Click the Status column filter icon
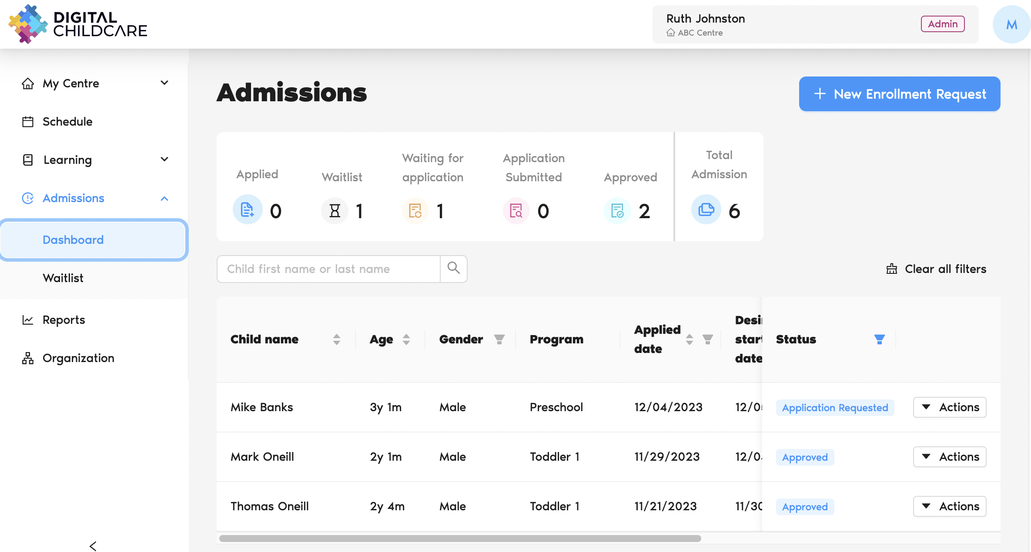The height and width of the screenshot is (552, 1031). click(879, 339)
